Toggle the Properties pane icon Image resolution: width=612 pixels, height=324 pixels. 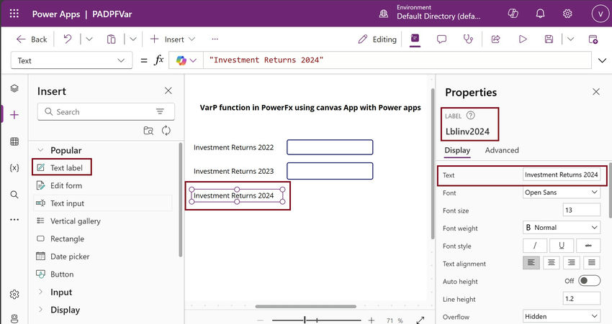point(415,39)
